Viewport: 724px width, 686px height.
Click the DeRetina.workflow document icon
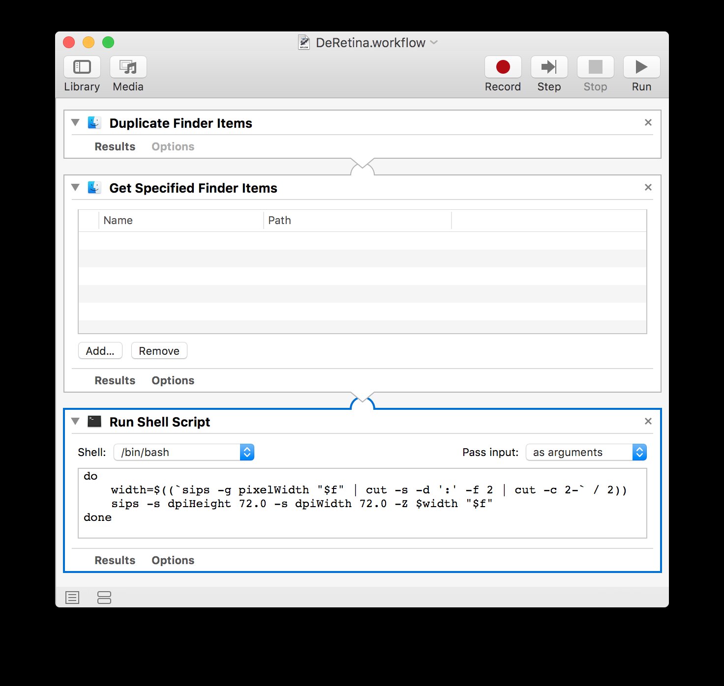pos(304,42)
